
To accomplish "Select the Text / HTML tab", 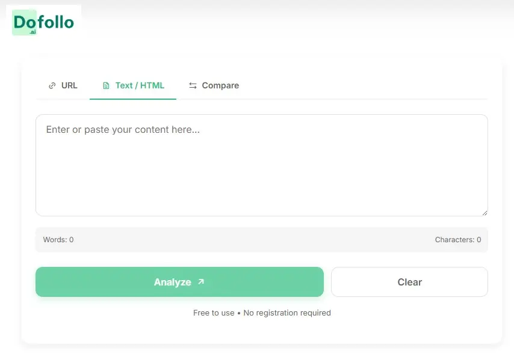I will (133, 85).
